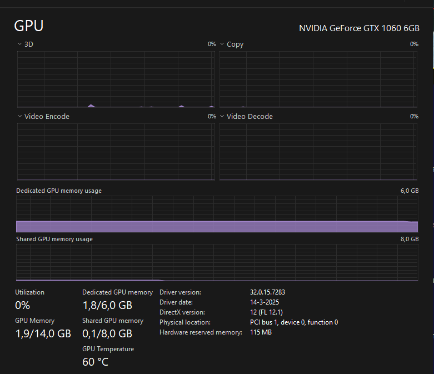Viewport: 434px width, 374px height.
Task: Open the Copy engine dropdown chevron
Action: [222, 44]
